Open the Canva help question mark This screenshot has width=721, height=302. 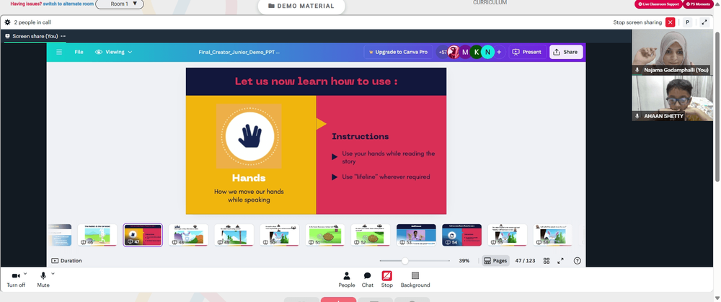pyautogui.click(x=577, y=261)
